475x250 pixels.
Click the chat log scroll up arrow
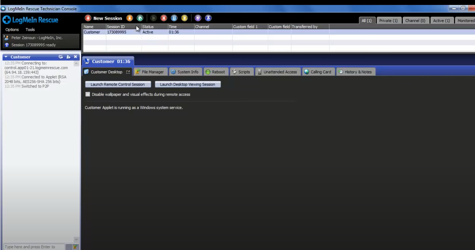click(x=76, y=63)
